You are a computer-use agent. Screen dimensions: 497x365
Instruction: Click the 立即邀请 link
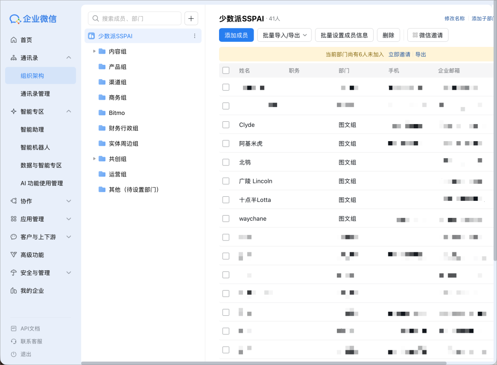[399, 54]
